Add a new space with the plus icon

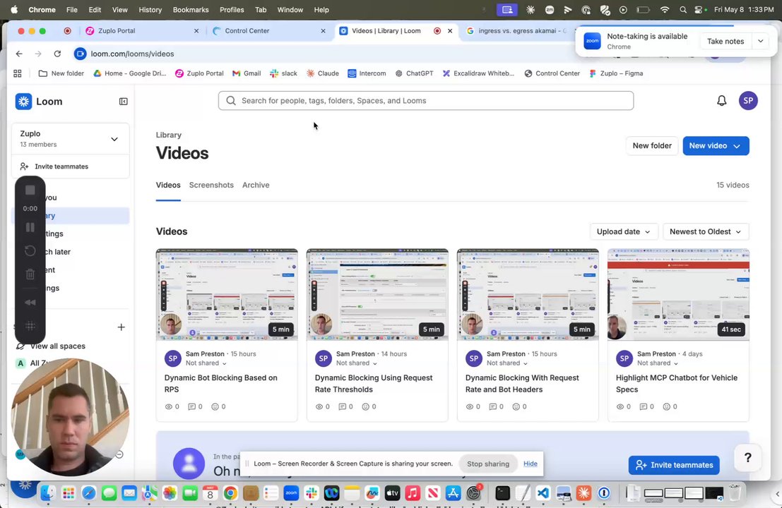(x=121, y=327)
